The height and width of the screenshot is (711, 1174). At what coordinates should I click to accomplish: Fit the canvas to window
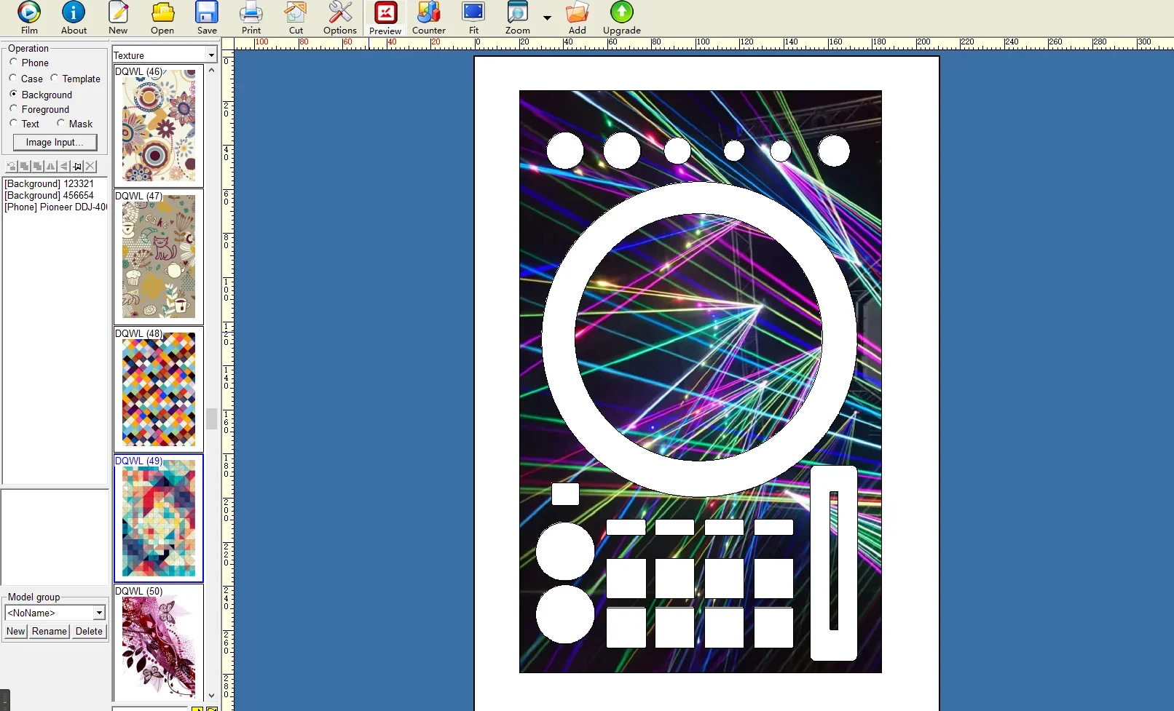point(473,17)
